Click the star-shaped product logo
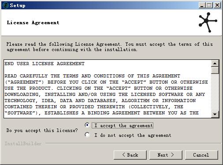 click(x=208, y=22)
